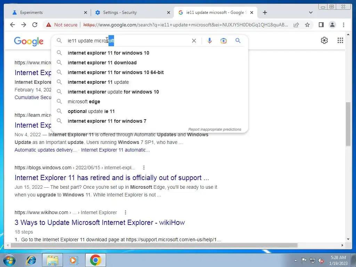The image size is (356, 267).
Task: Click the vertical scrollbar down arrow
Action: pyautogui.click(x=348, y=239)
